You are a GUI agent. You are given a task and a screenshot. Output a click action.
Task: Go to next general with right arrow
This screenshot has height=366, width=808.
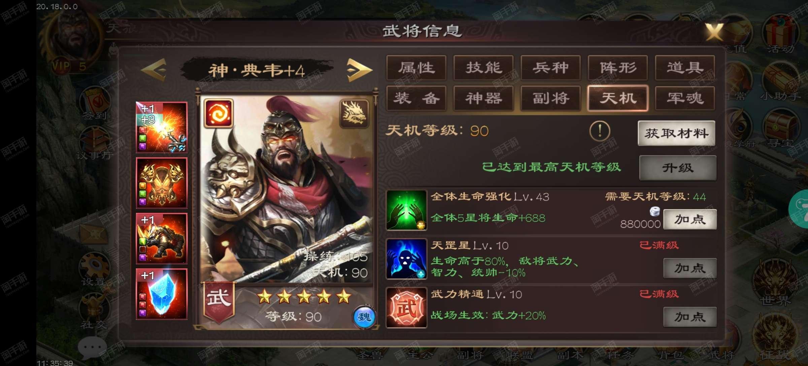(x=359, y=70)
